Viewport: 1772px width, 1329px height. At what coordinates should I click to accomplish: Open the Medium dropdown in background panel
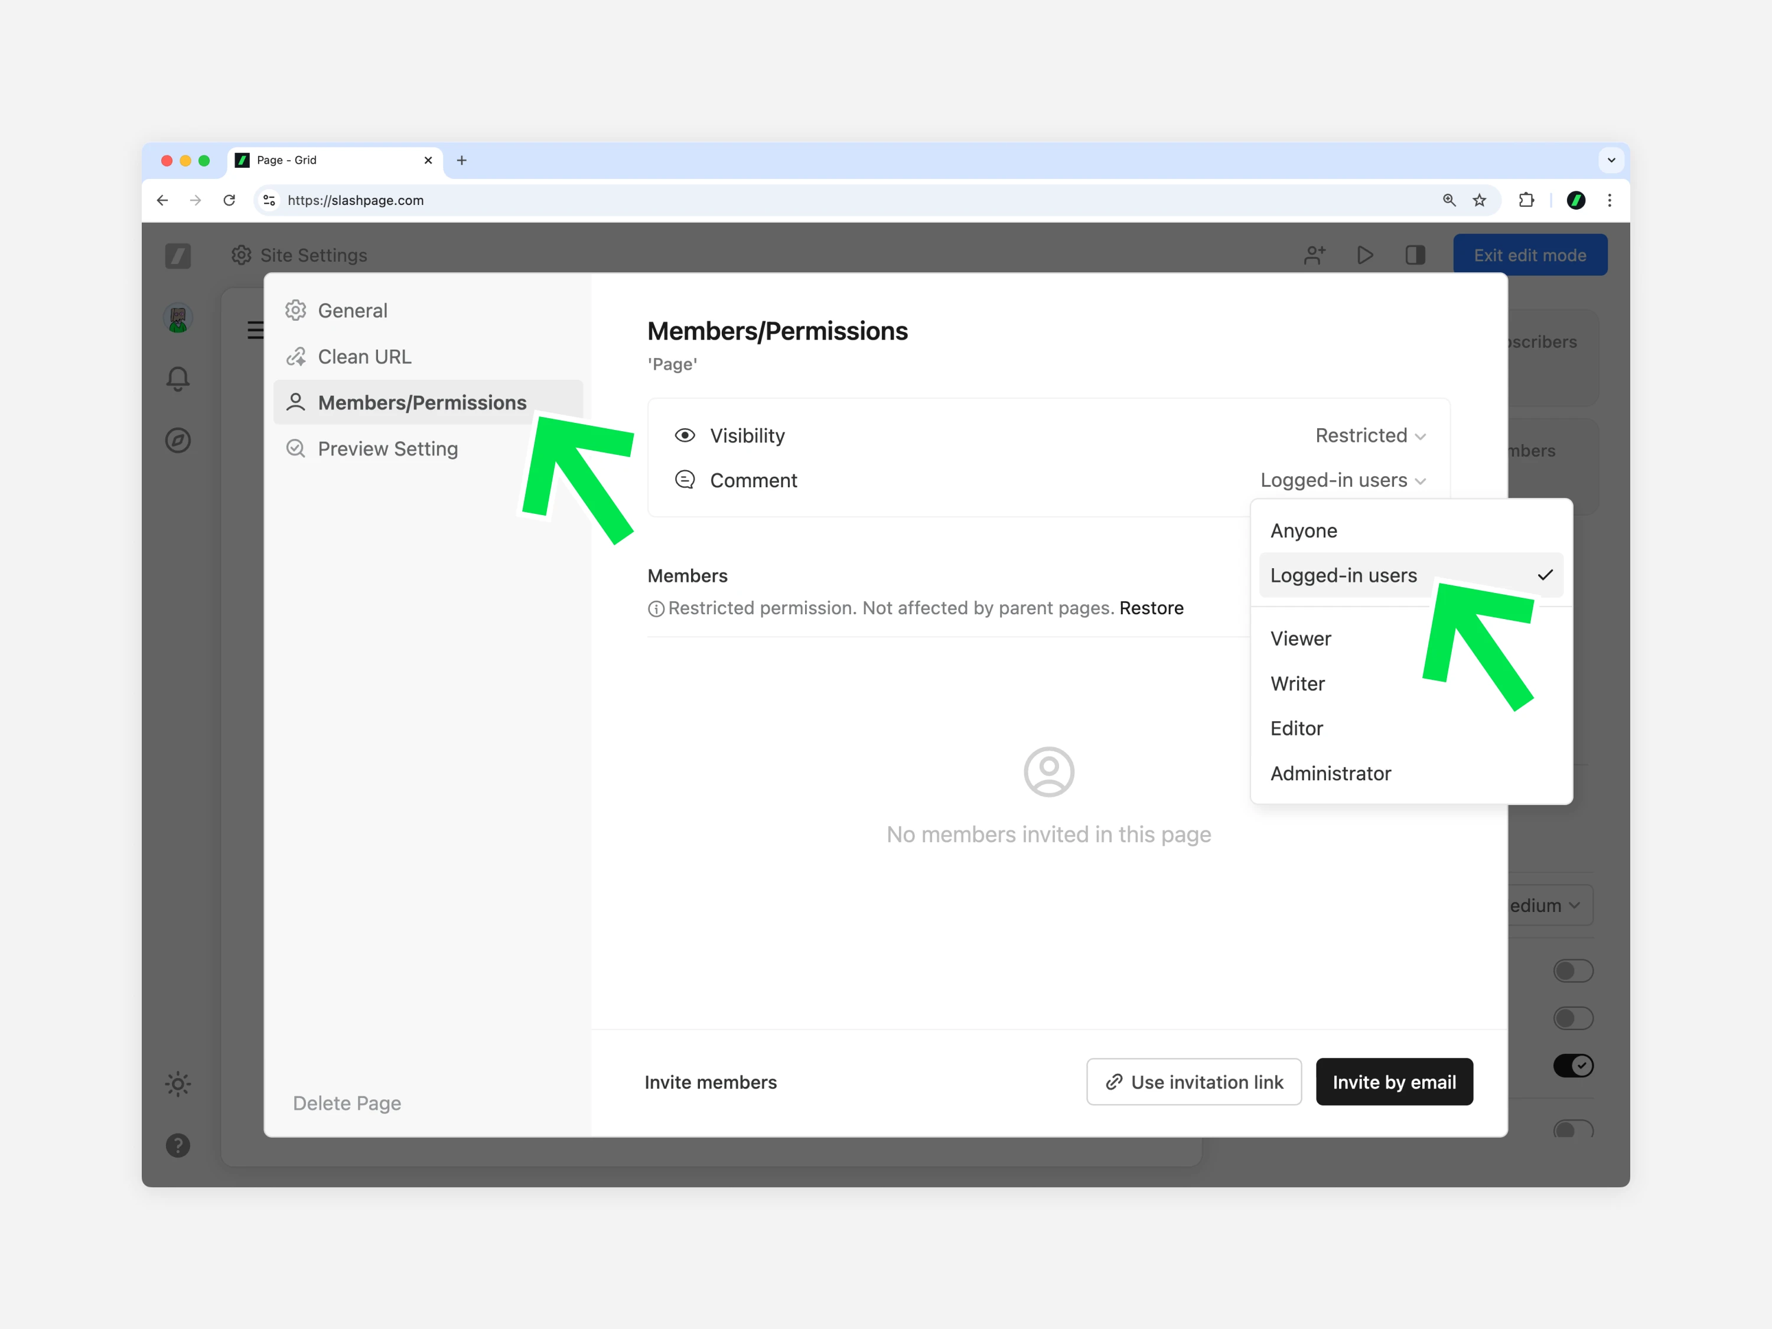tap(1550, 905)
